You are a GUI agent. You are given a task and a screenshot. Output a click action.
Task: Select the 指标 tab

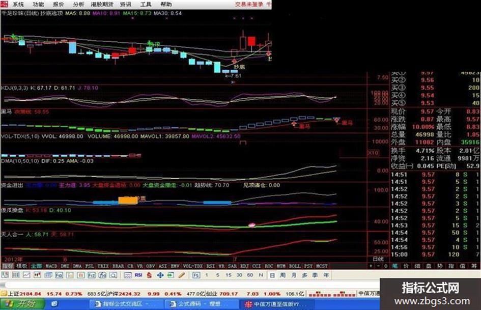8,266
